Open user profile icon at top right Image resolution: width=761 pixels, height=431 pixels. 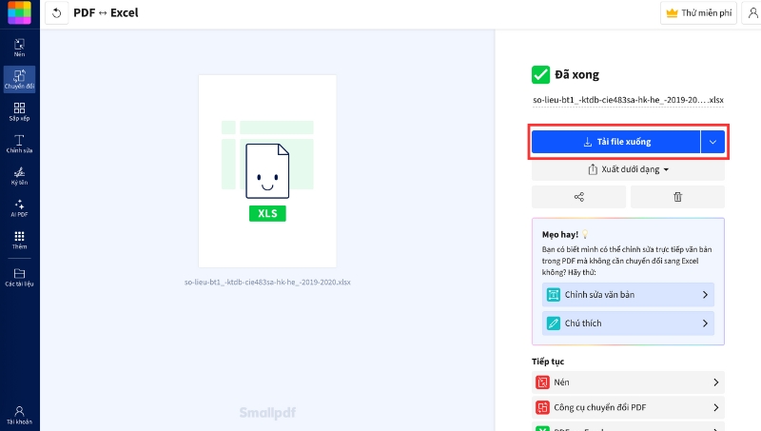click(752, 12)
